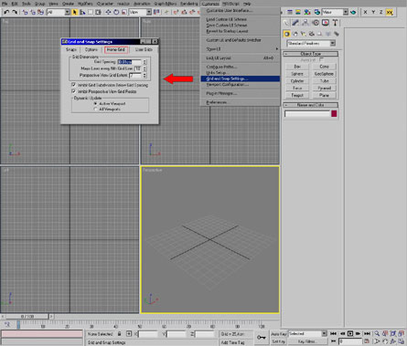
Task: Select the Move transform tool
Action: tap(108, 12)
